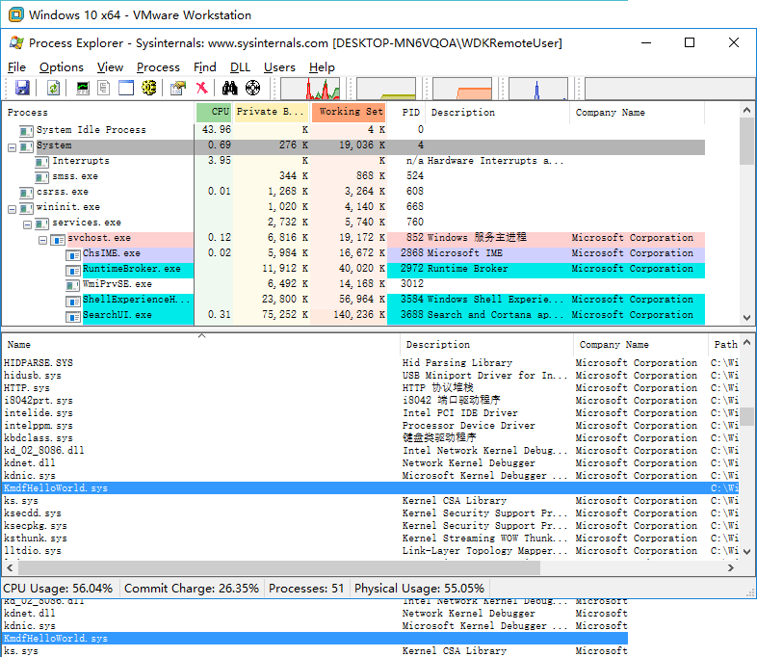Collapse the svchost.exe tree node

43,240
